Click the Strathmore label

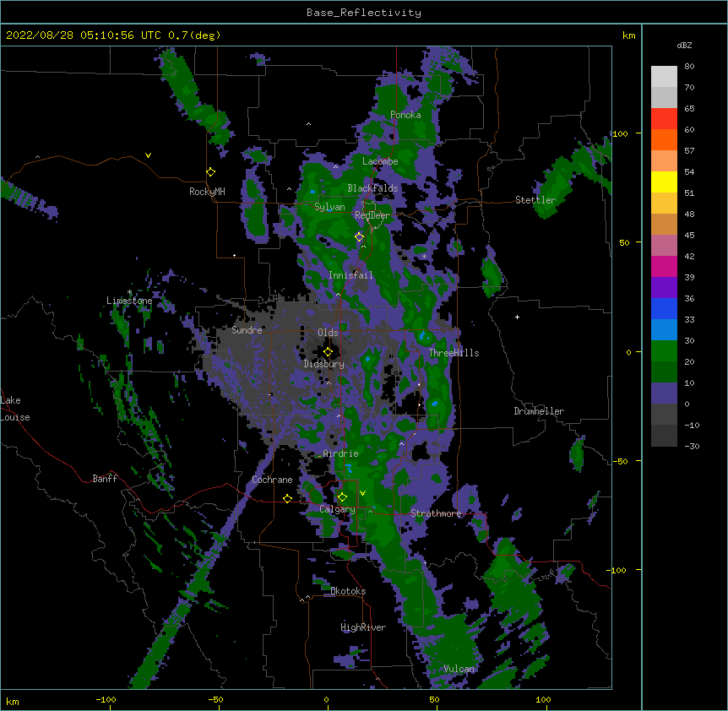[436, 513]
